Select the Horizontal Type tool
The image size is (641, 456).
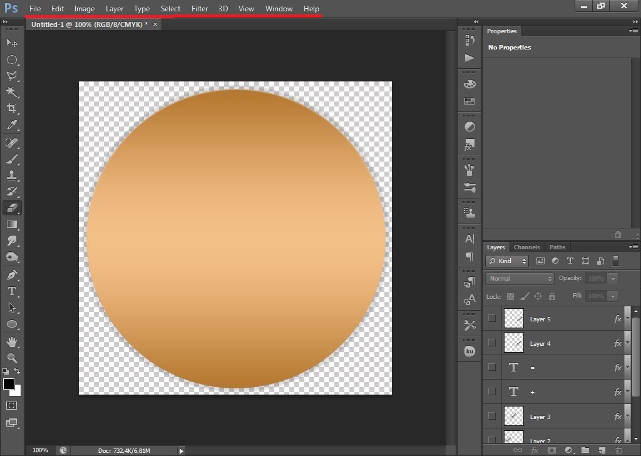pyautogui.click(x=12, y=291)
